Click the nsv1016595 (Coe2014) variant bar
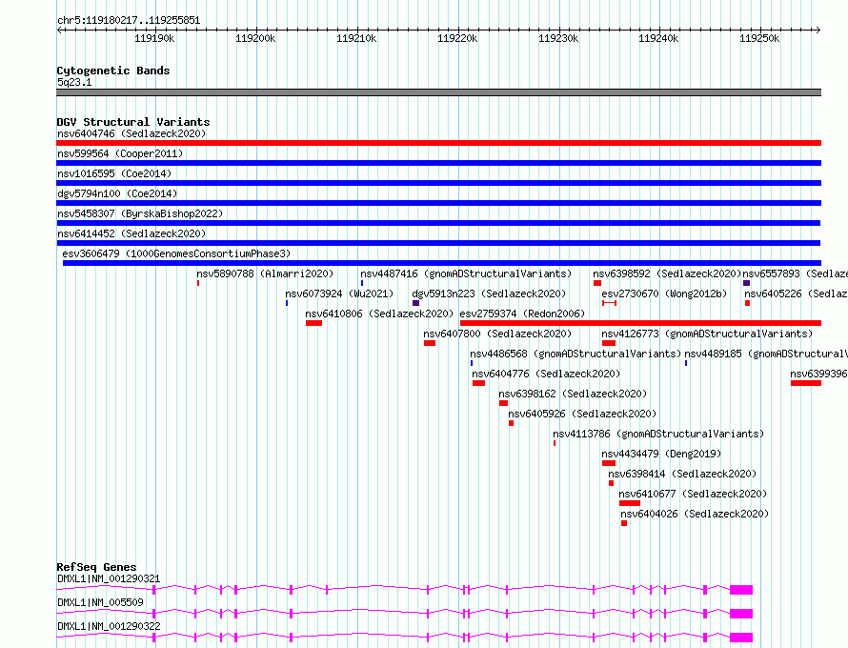 click(x=438, y=183)
